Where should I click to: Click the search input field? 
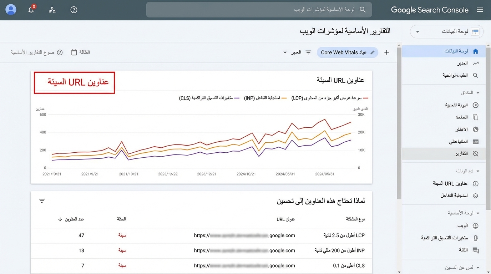tap(259, 10)
